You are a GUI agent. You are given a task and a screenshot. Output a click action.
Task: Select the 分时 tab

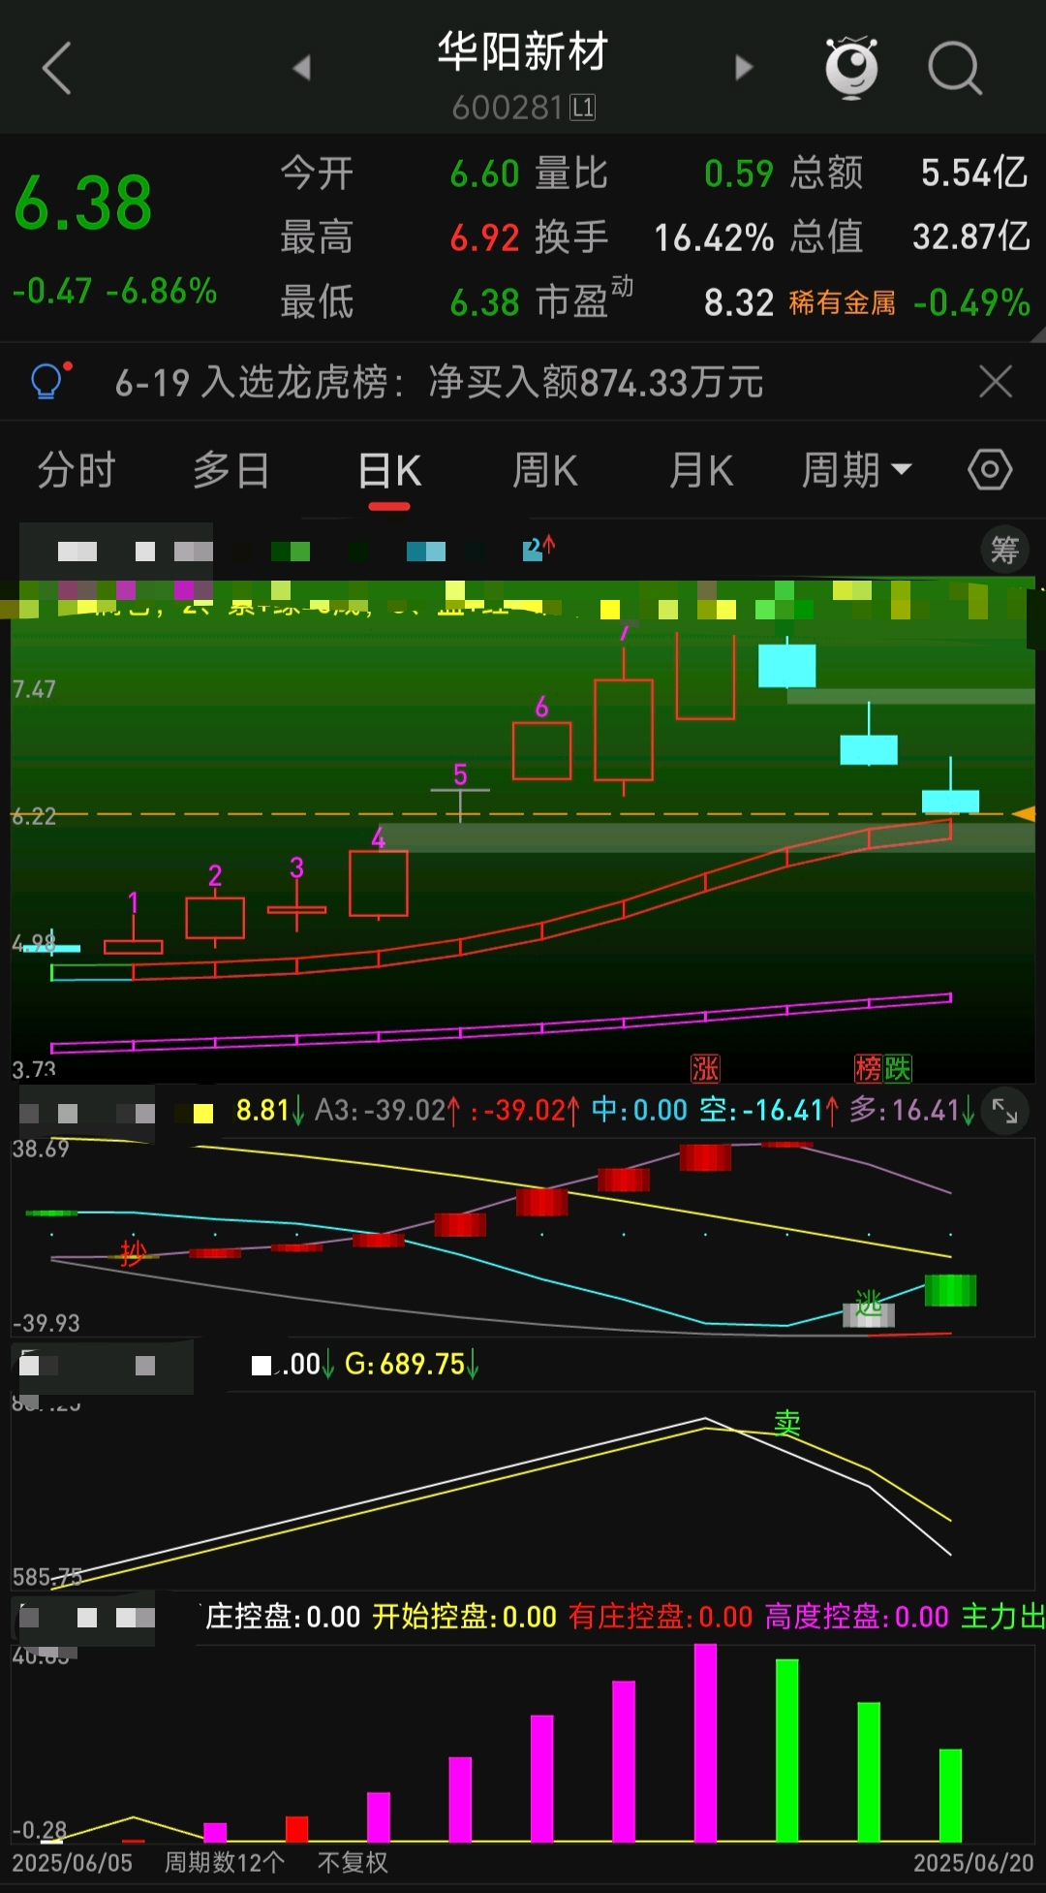click(77, 471)
